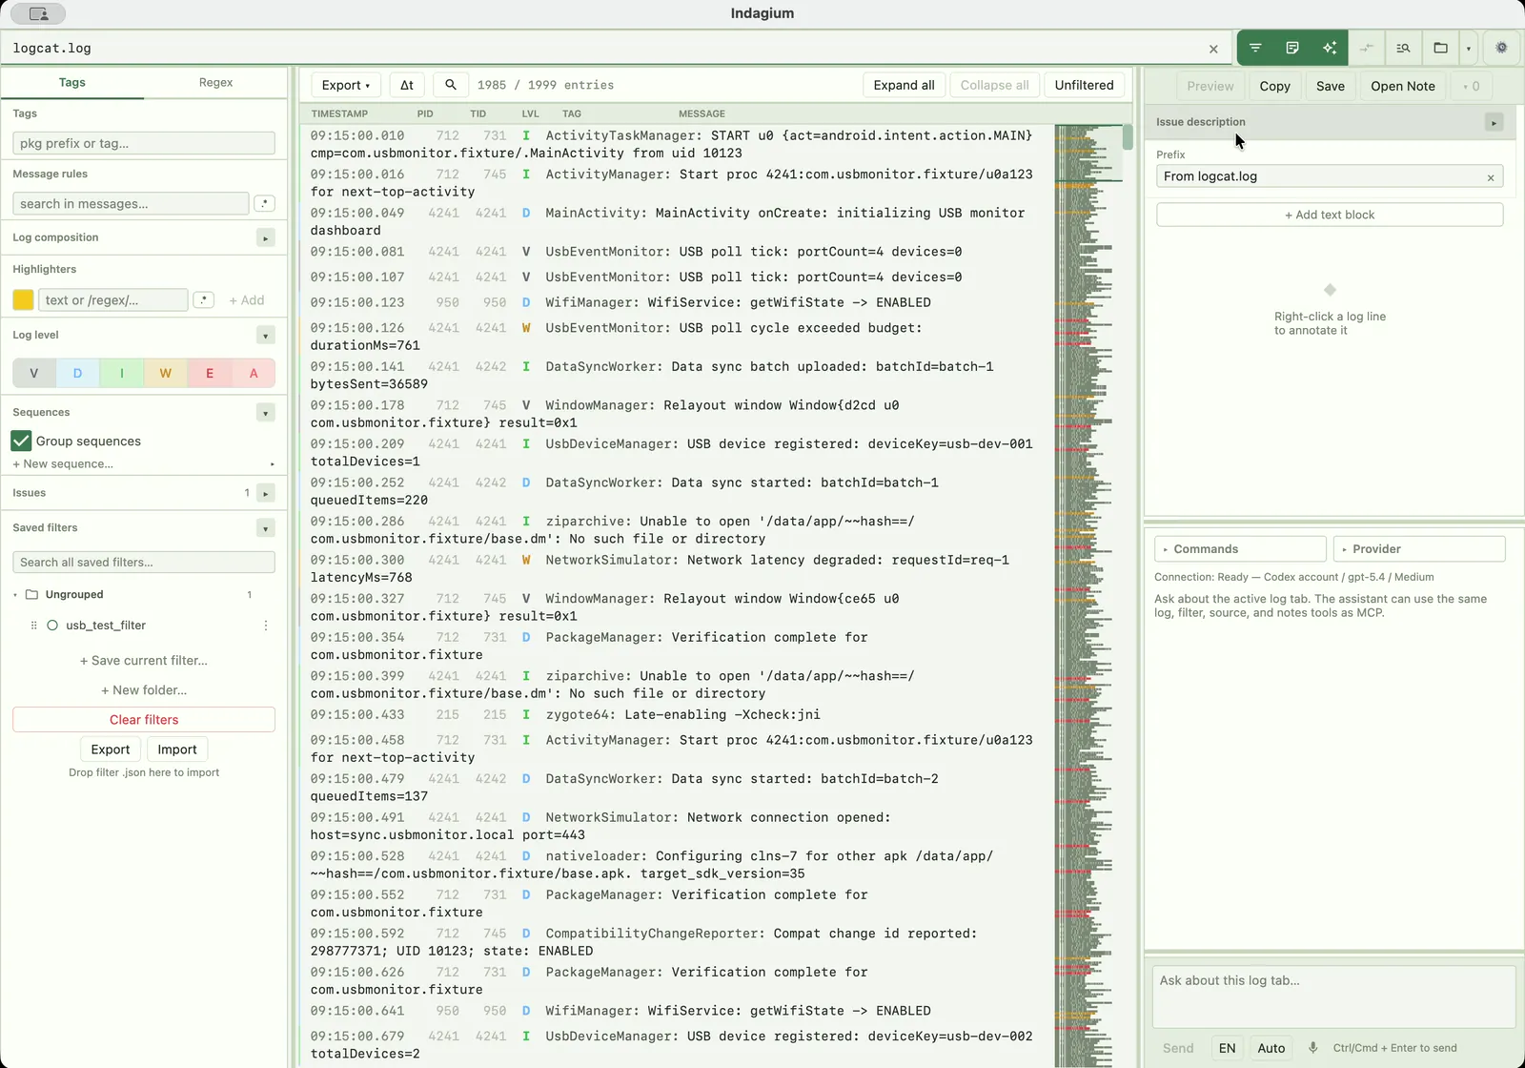1525x1068 pixels.
Task: Expand the Issues section
Action: click(x=266, y=493)
